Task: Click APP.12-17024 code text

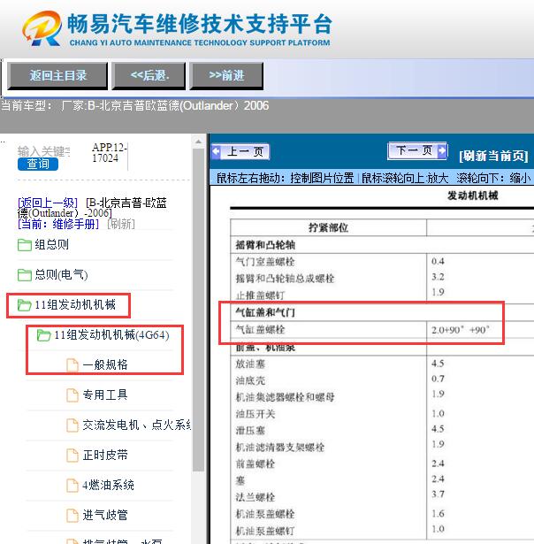Action: (110, 153)
